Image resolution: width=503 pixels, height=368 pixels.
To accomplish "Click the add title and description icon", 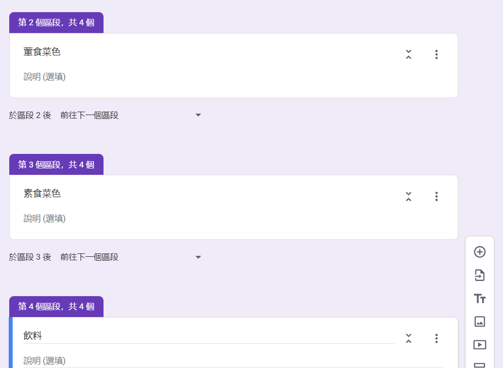I will (x=480, y=299).
